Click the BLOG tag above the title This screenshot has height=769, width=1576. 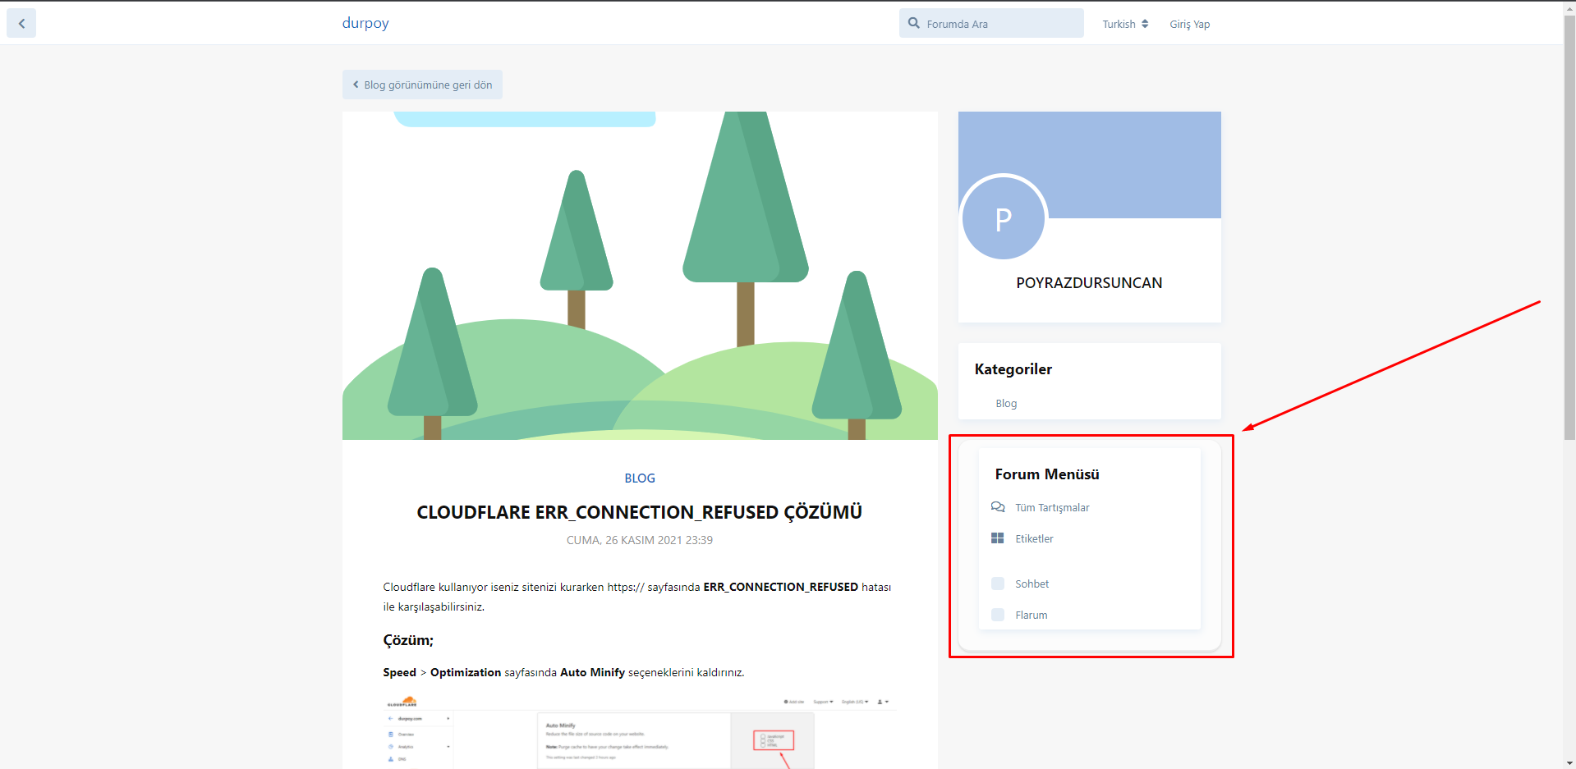640,478
